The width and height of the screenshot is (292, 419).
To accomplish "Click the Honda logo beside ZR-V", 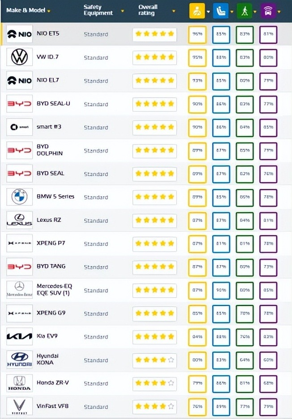I will click(20, 383).
